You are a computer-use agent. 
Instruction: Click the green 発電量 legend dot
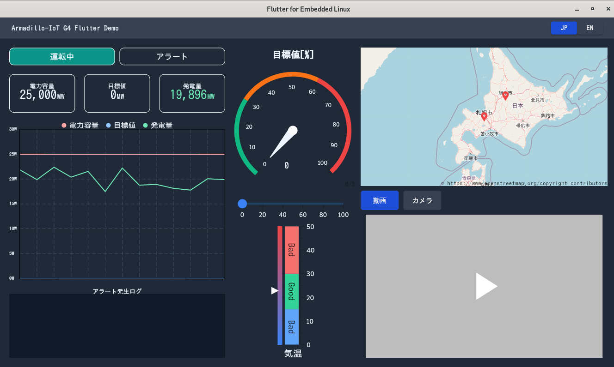click(146, 126)
